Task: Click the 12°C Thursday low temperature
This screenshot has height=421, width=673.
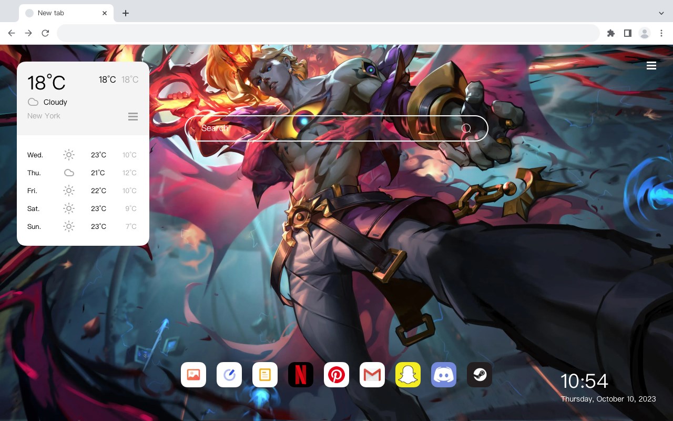Action: click(129, 173)
